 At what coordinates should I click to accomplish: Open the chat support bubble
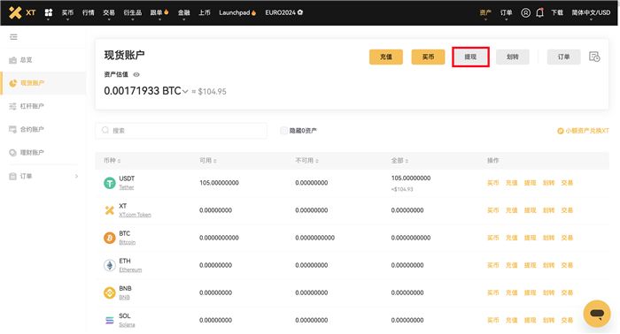coord(597,314)
